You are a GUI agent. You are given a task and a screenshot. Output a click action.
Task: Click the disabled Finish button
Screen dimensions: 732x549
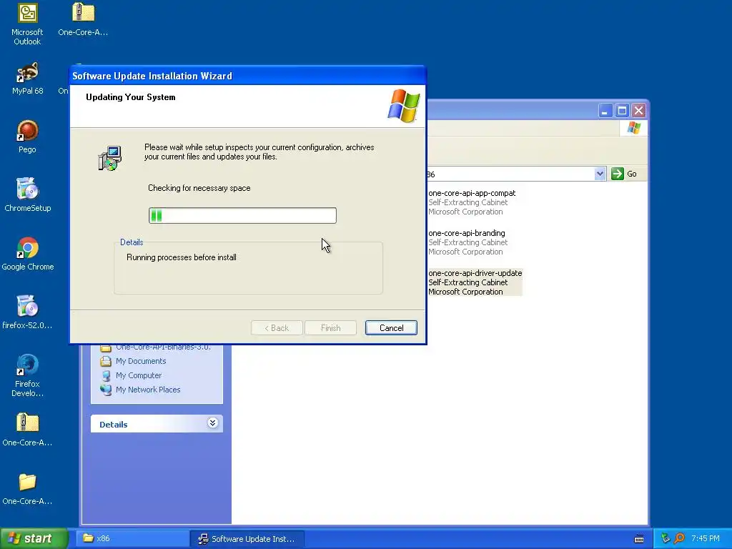click(330, 327)
